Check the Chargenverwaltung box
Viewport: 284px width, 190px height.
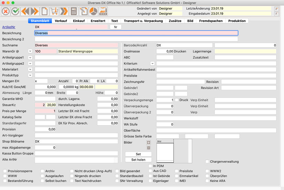207,161
